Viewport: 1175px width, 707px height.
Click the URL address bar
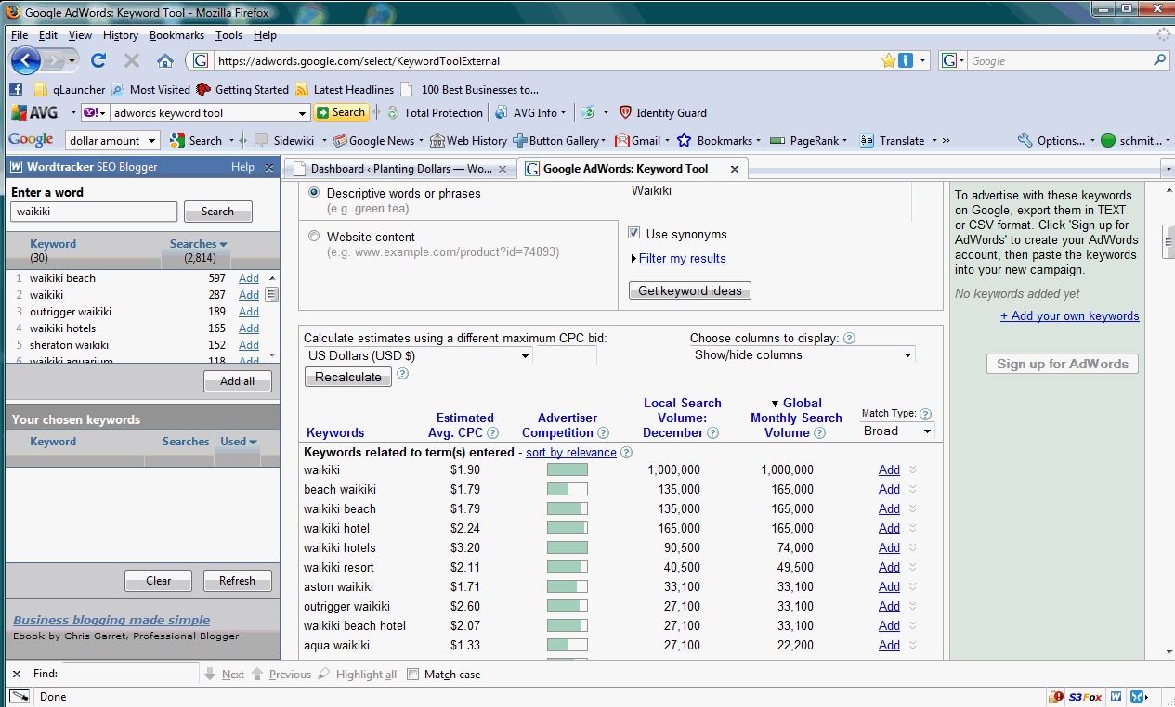click(546, 61)
